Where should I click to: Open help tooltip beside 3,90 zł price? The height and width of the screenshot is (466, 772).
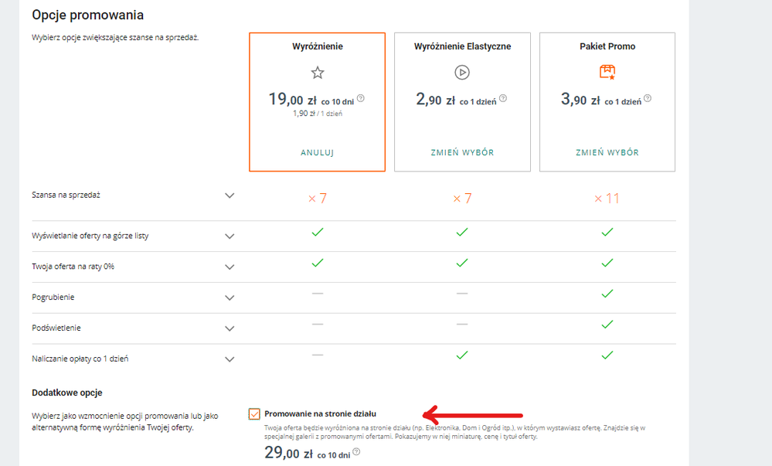point(648,99)
